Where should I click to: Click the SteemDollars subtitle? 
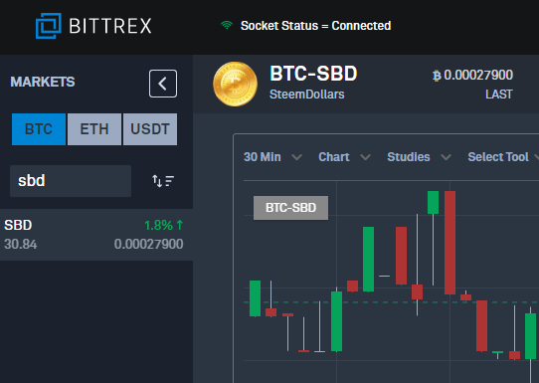pyautogui.click(x=307, y=95)
